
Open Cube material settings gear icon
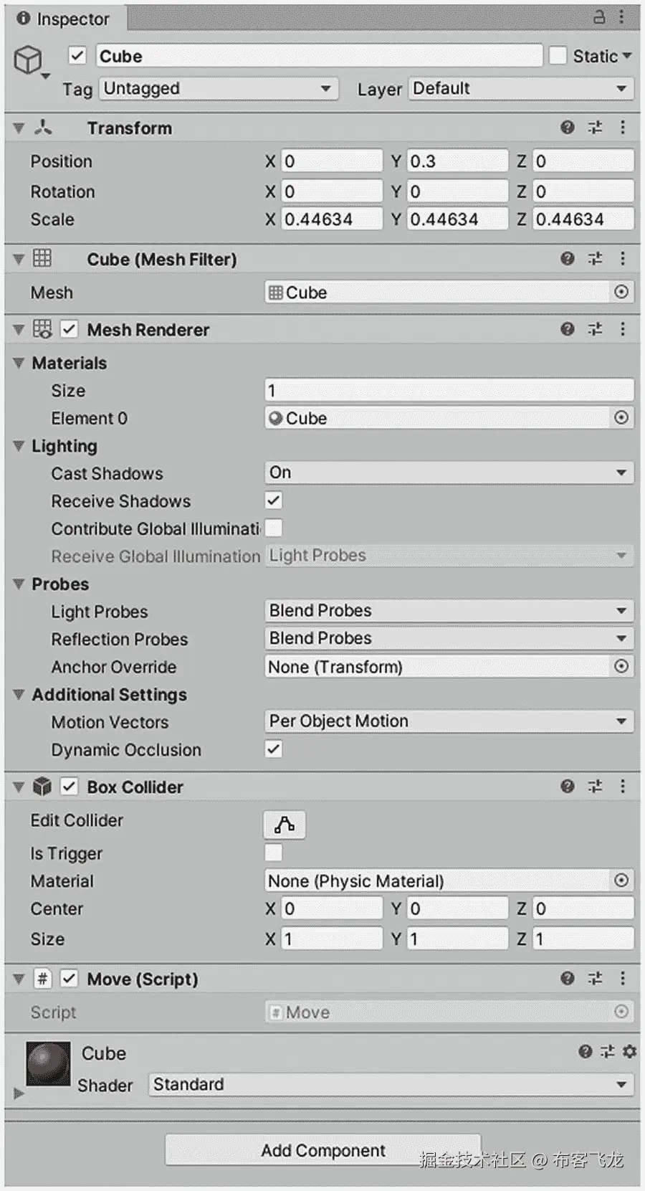pos(629,1051)
